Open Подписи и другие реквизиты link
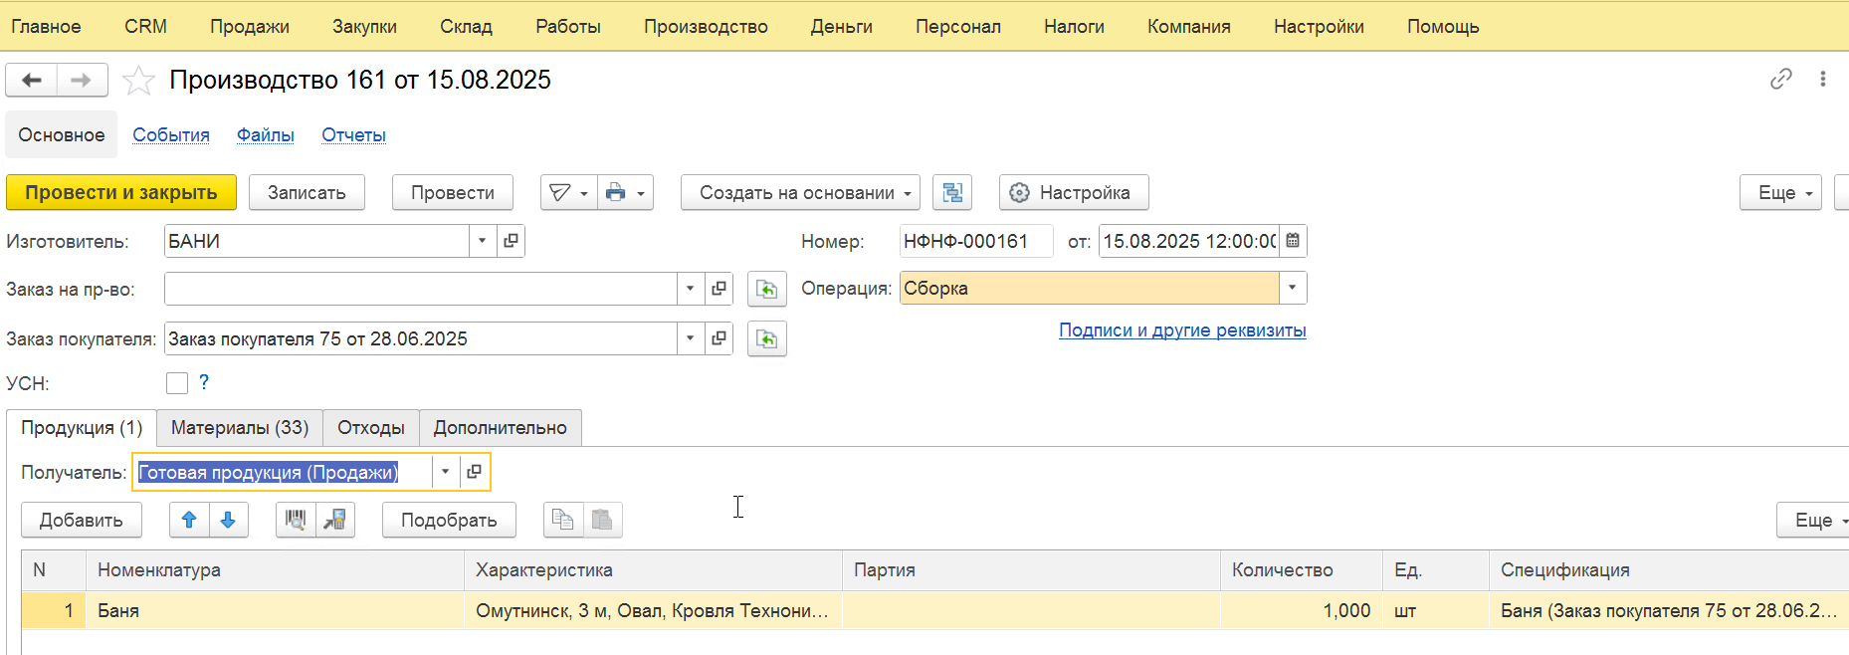Image resolution: width=1849 pixels, height=655 pixels. pyautogui.click(x=1181, y=330)
